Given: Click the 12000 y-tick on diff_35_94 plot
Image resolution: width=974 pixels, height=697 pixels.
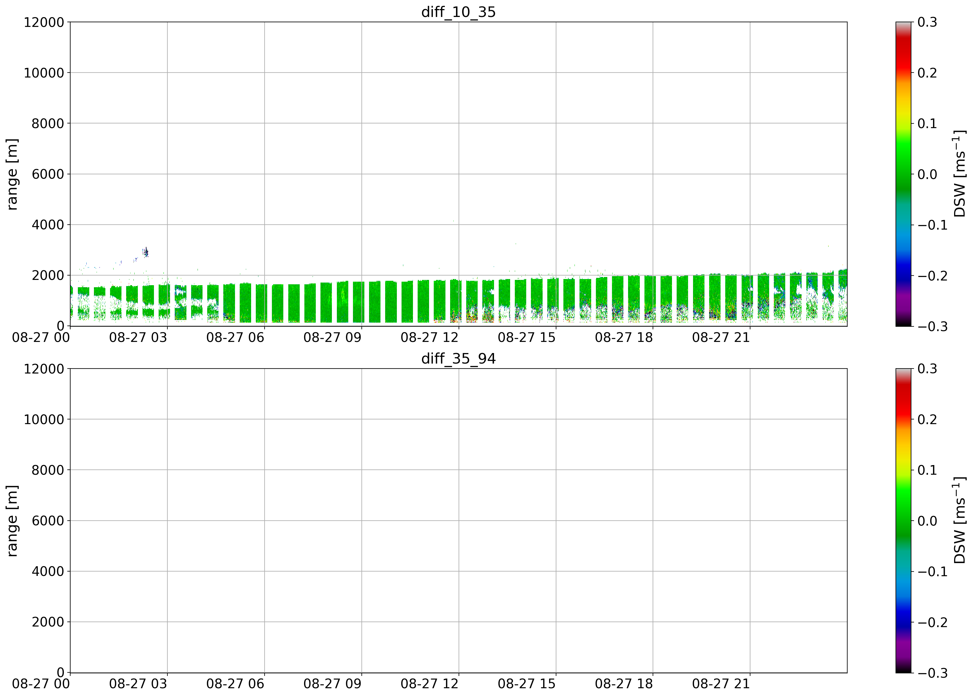Looking at the screenshot, I should 44,369.
